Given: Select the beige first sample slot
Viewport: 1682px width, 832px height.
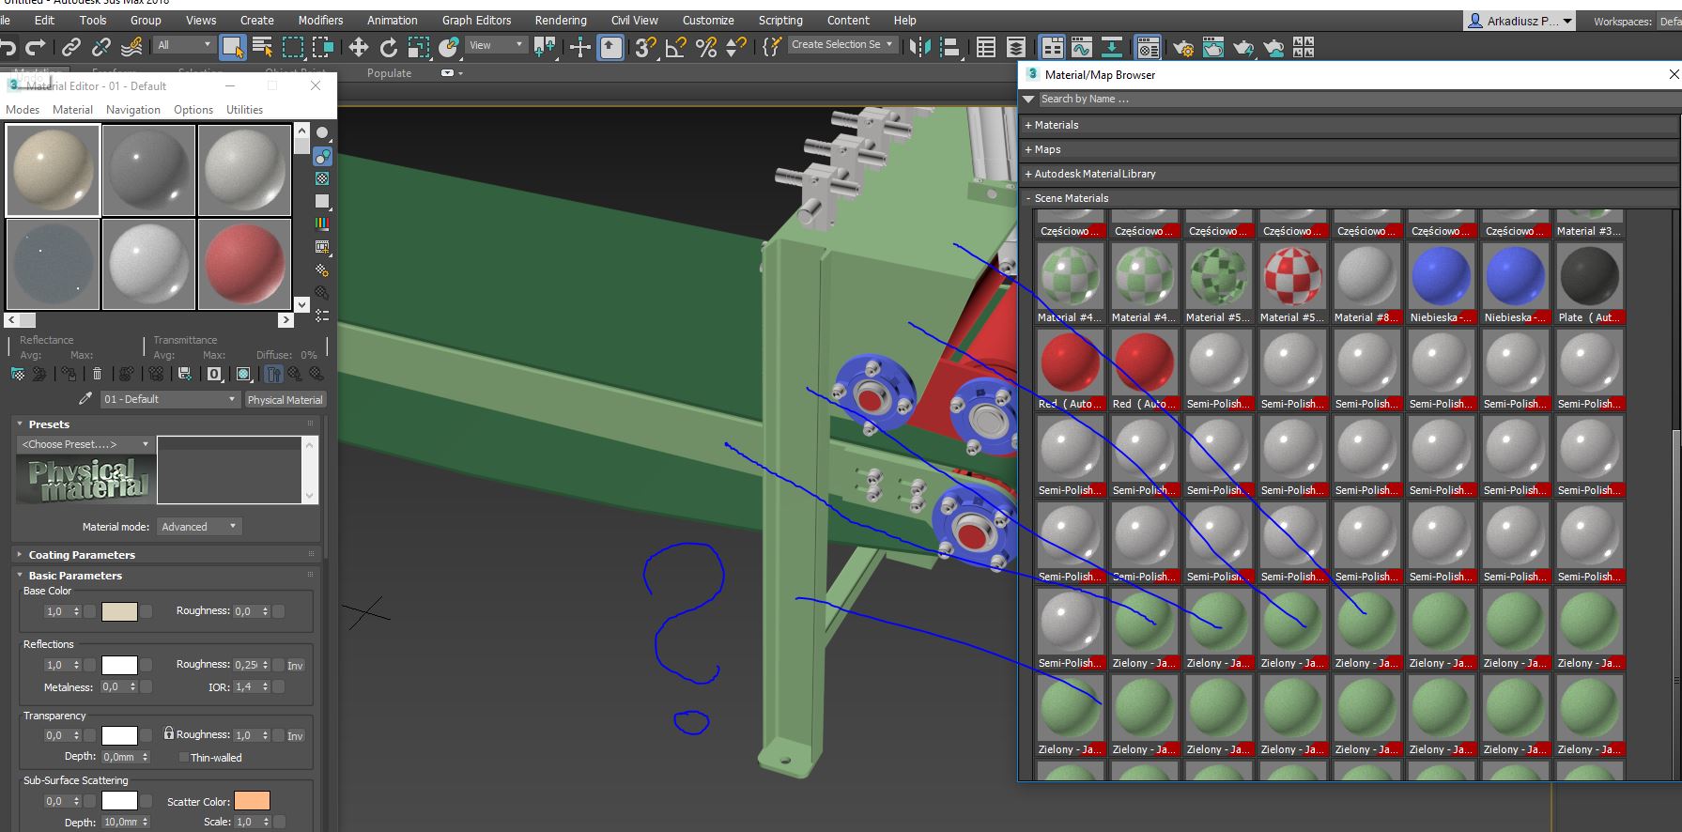Looking at the screenshot, I should point(53,170).
